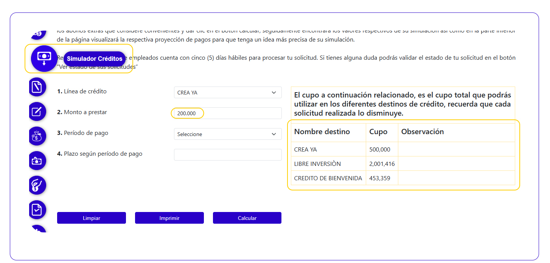Open the Simulador Créditos banknote icon

(44, 58)
